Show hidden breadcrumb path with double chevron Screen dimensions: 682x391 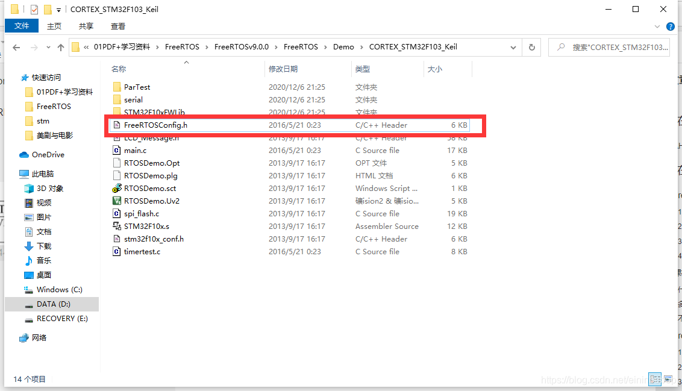(x=86, y=47)
